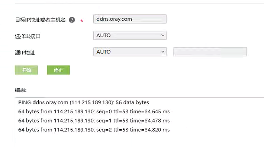
Task: Click the greyed-out source IP text field
Action: pyautogui.click(x=210, y=52)
